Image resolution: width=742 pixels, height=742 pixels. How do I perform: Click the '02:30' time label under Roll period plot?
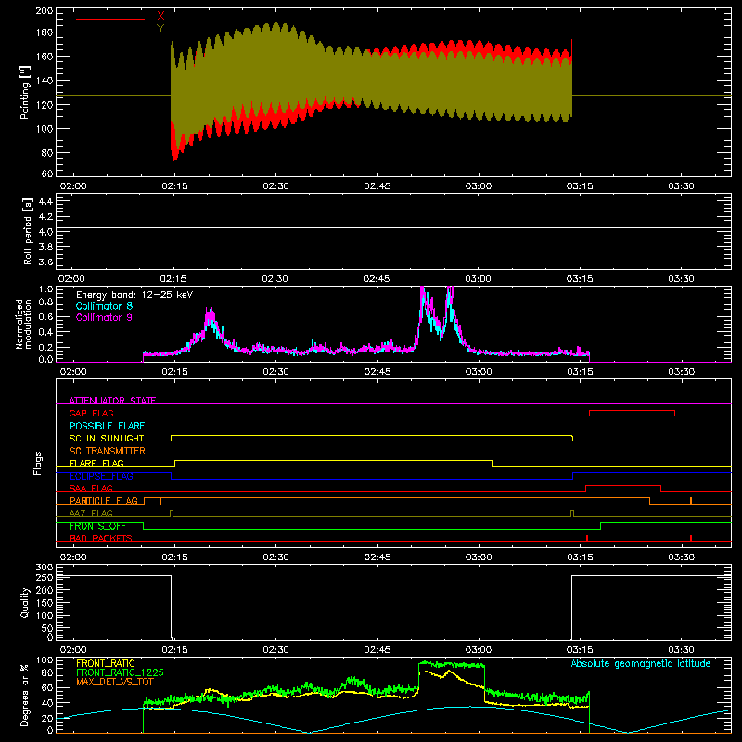275,279
